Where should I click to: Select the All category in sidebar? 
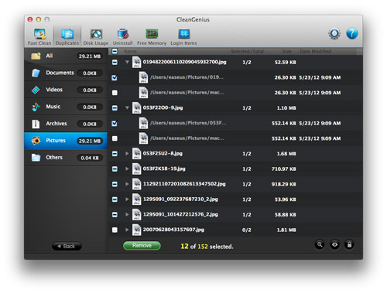pos(66,56)
